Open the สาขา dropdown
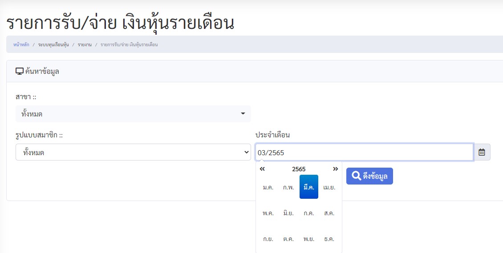 [133, 114]
